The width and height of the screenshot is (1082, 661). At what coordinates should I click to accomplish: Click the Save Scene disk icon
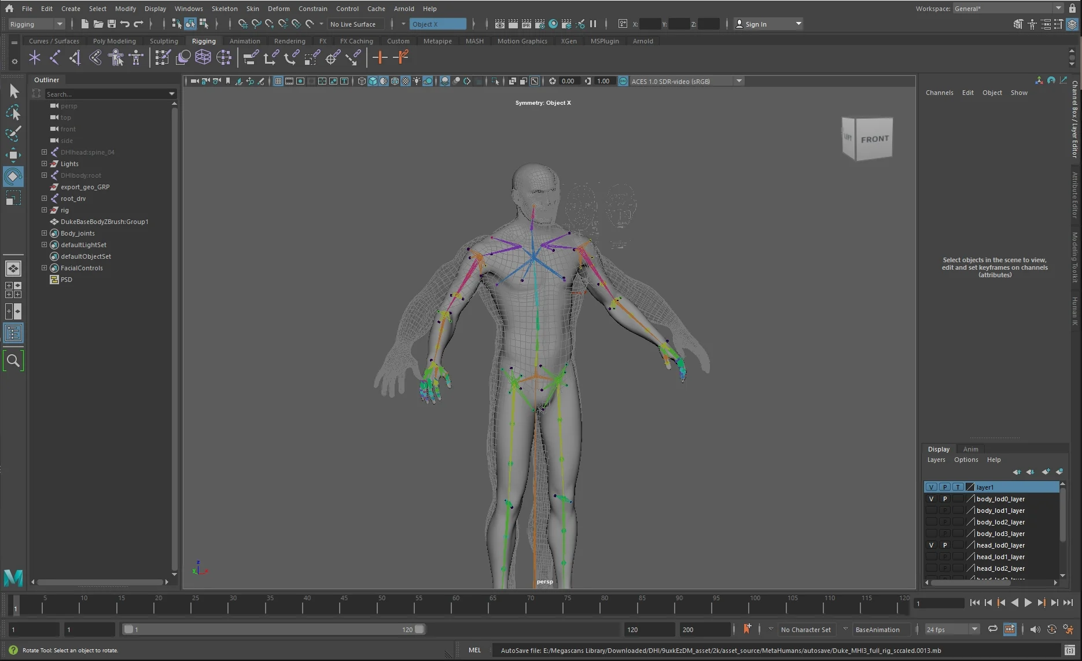[x=111, y=24]
